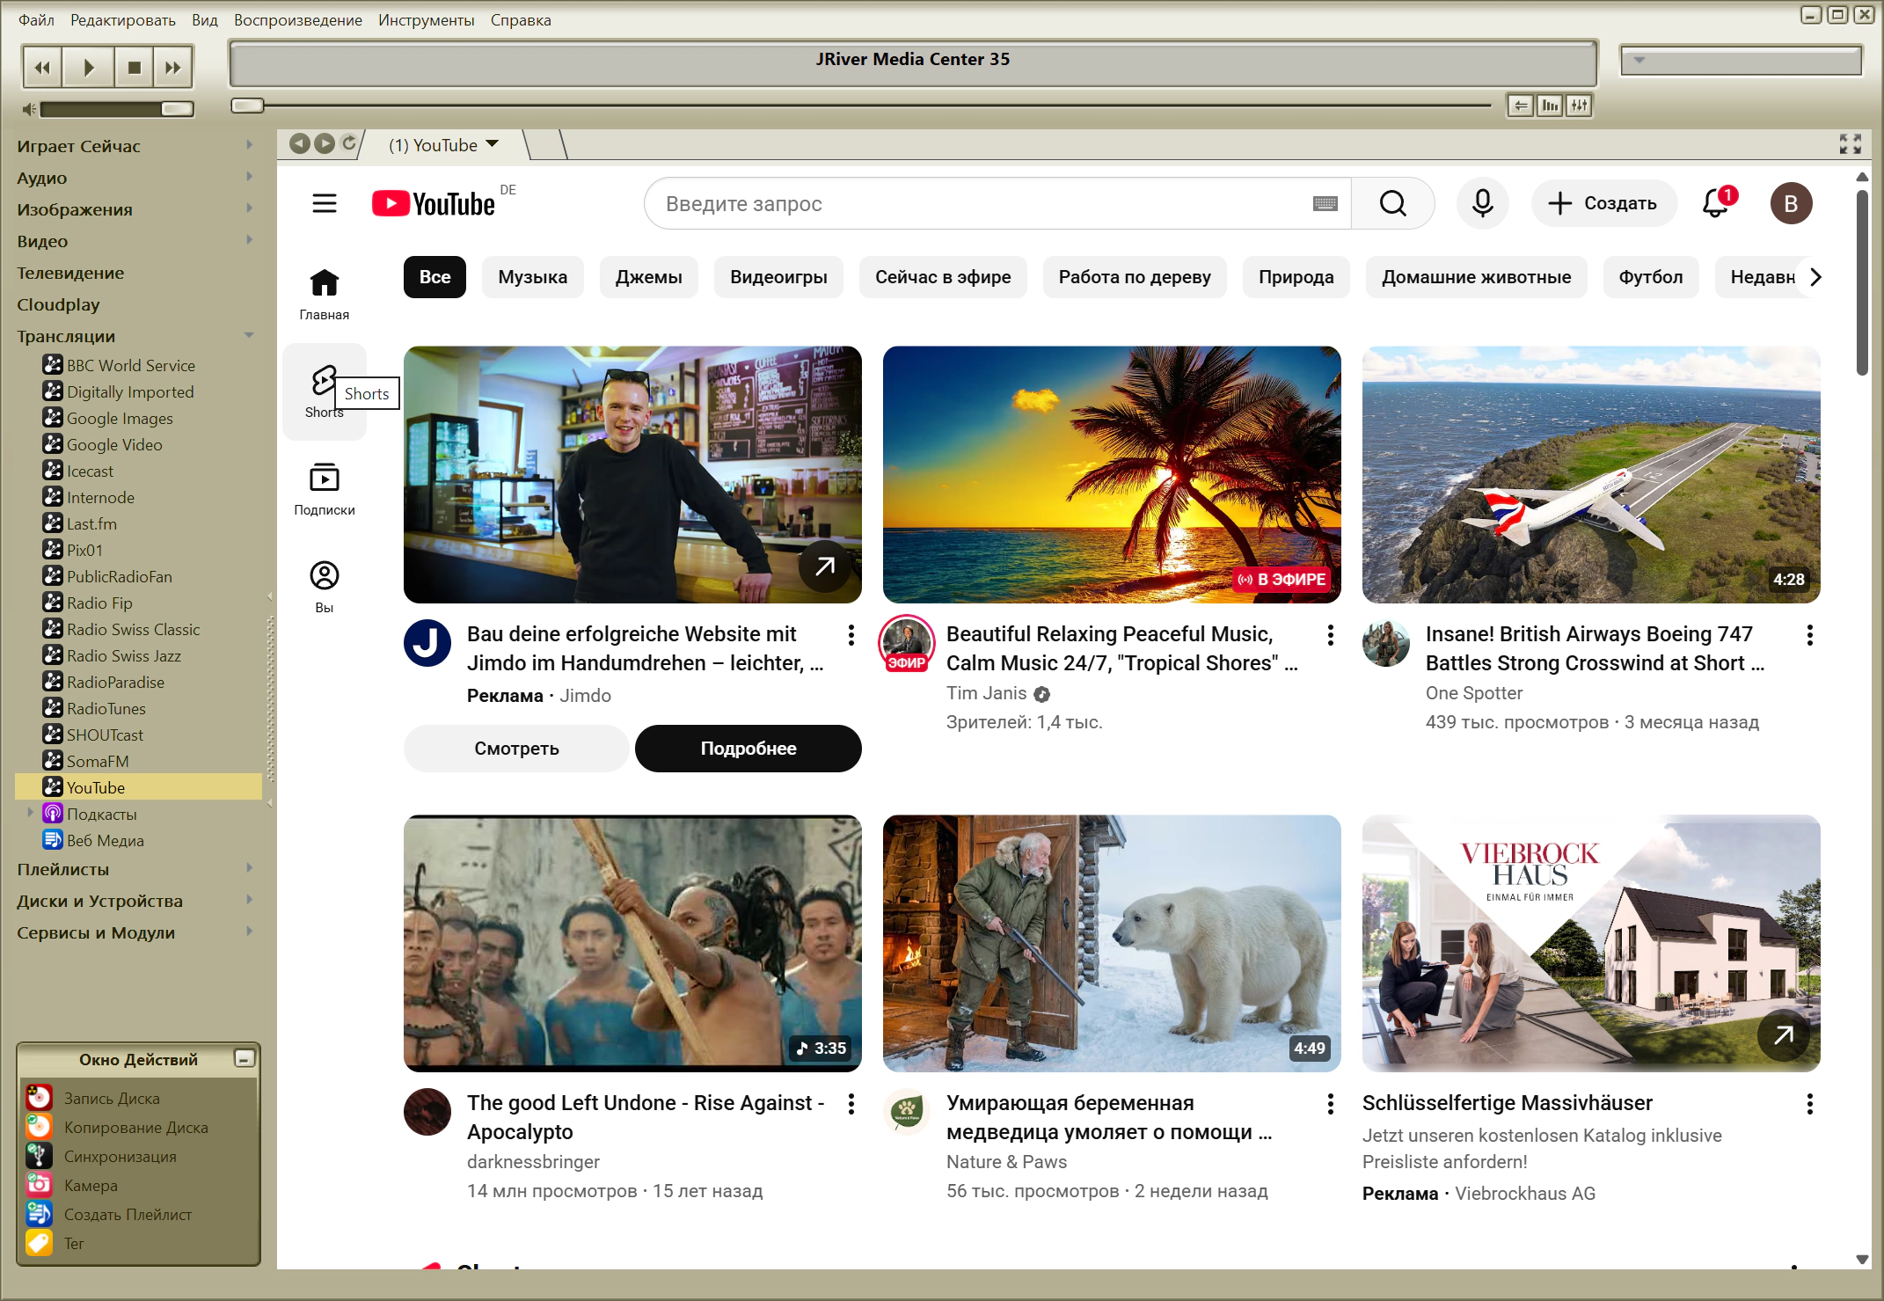Open the Воспроизведение menu
The image size is (1884, 1301).
pos(297,19)
